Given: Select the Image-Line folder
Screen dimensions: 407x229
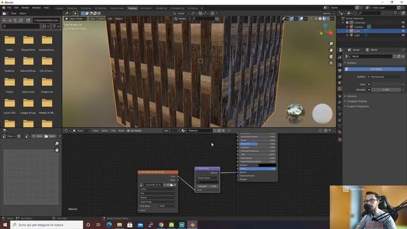Looking at the screenshot, I should pyautogui.click(x=47, y=85).
